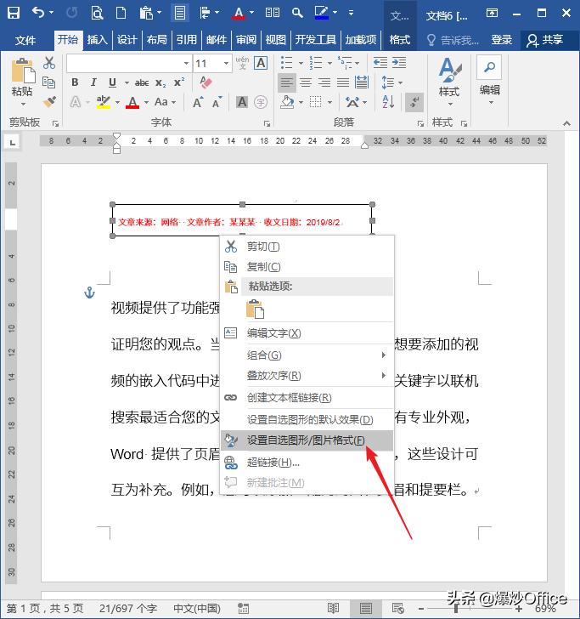Screen dimensions: 580x619
Task: Paste using the clipboard icon in context menu
Action: [x=255, y=309]
